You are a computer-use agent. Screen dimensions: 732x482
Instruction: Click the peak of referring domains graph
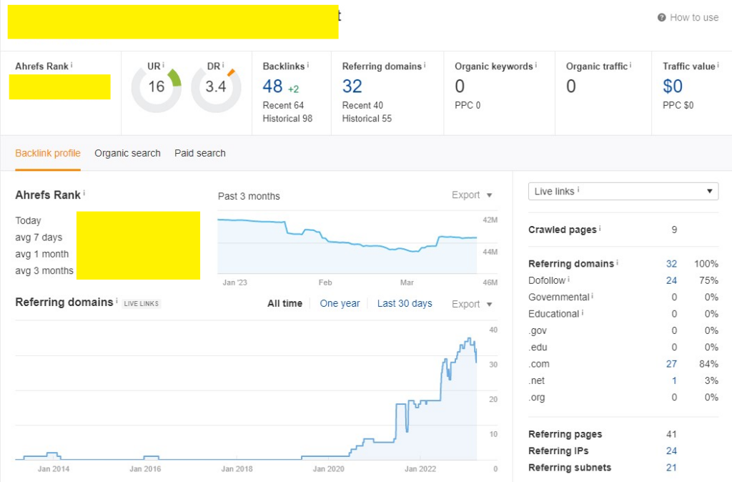[x=469, y=338]
